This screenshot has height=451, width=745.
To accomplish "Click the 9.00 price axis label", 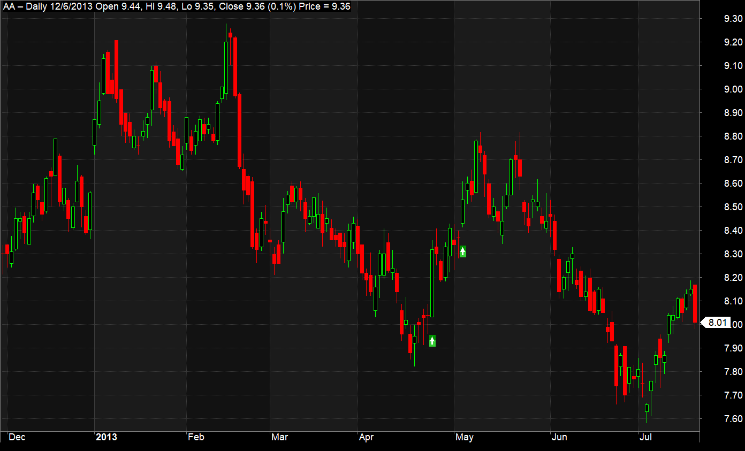I will (734, 89).
